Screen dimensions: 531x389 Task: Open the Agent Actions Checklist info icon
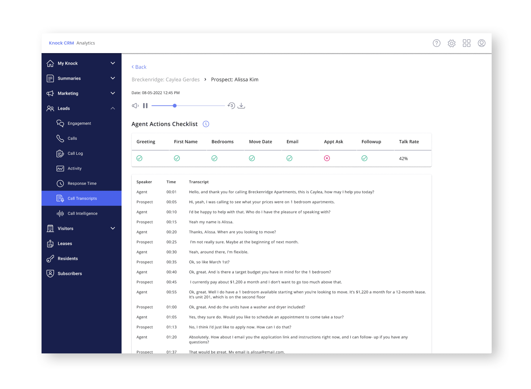(206, 124)
